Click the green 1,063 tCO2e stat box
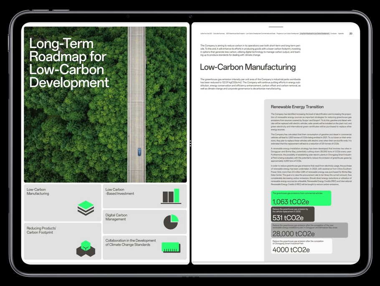The image size is (380, 286). click(301, 198)
